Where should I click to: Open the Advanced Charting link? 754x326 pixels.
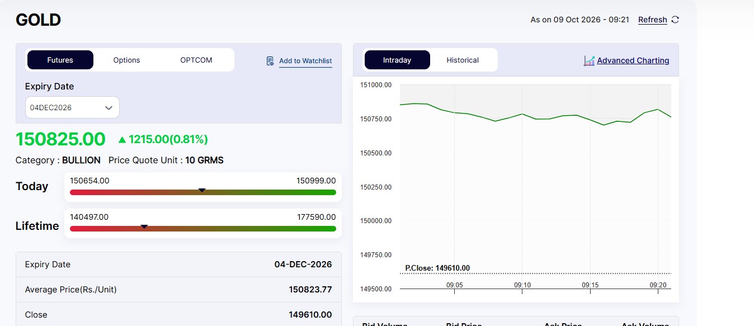(633, 60)
